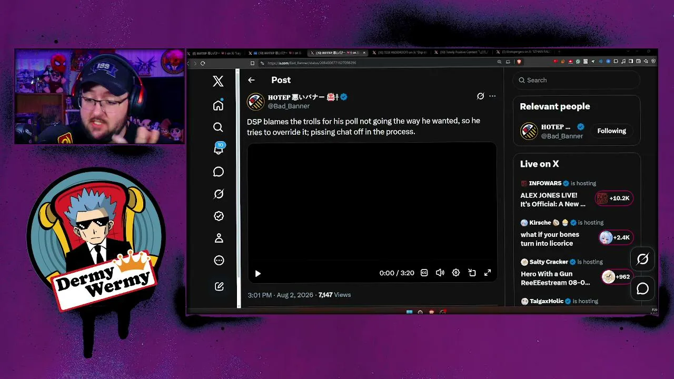Open Notifications bell with 10 badge
Screen dimensions: 674x379
point(219,149)
